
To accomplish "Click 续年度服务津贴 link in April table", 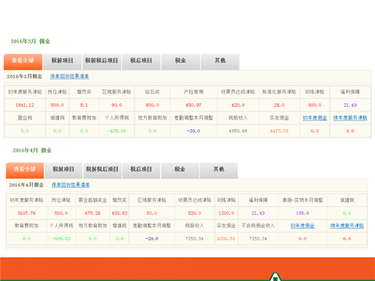I will coord(349,225).
